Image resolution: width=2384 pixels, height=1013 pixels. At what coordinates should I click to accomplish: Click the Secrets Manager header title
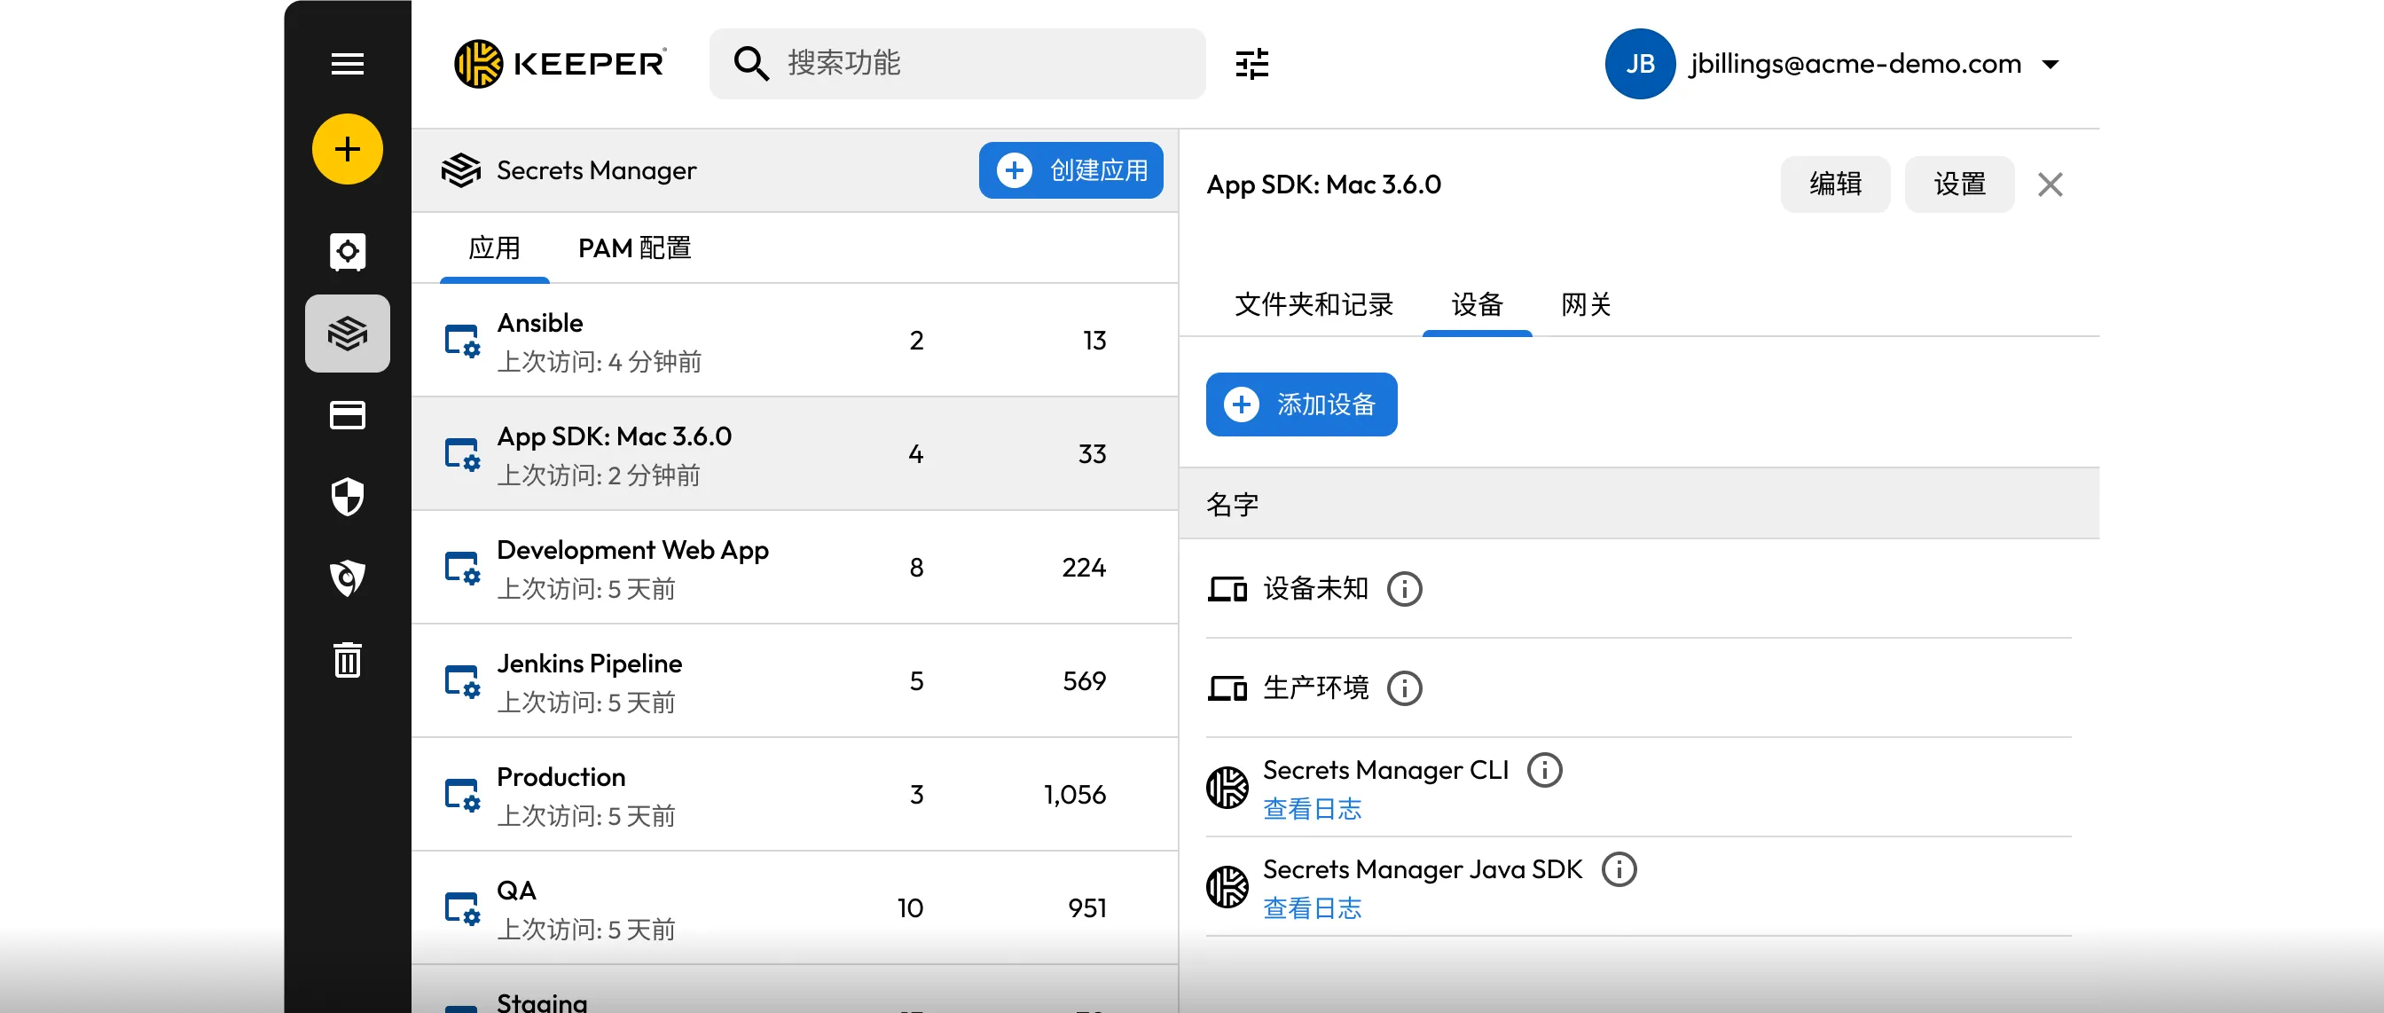click(x=596, y=170)
